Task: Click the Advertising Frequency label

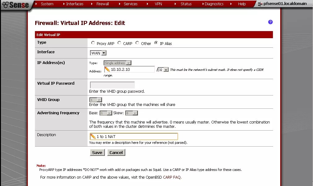Action: [x=58, y=113]
